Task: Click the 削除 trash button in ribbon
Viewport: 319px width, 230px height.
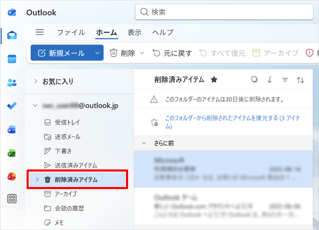Action: 122,53
